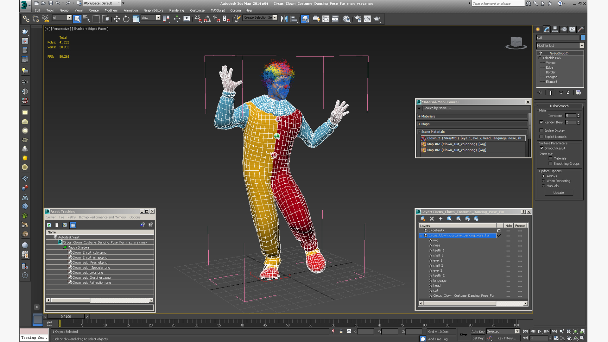Open Paths menu in Asset Tracking
608x342 pixels.
[72, 217]
